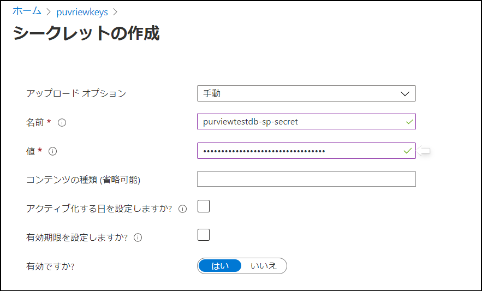Click the 有効ですか? label text

pos(50,266)
